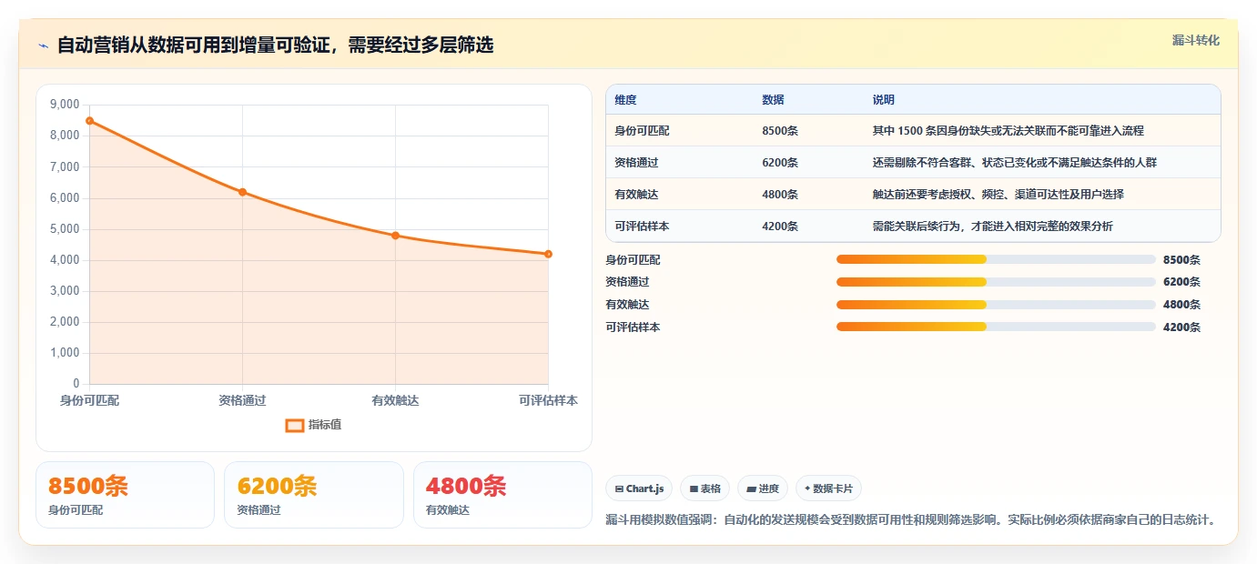This screenshot has width=1257, height=564.
Task: Click the footnote starting 漏斗用模拟数值强调
Action: pos(910,520)
